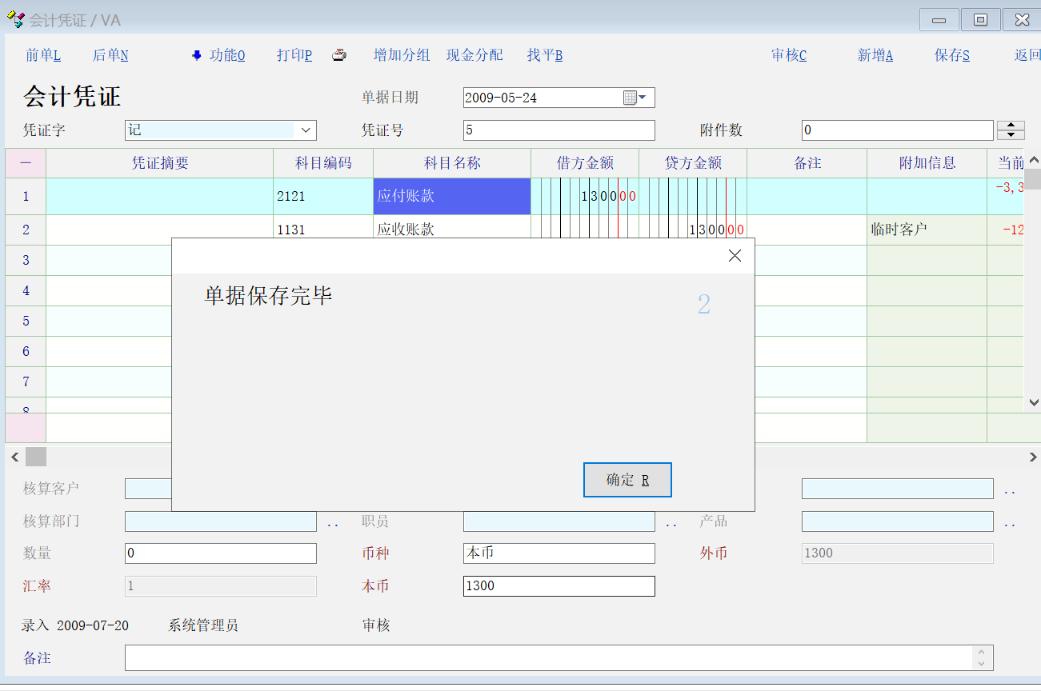Screen dimensions: 1041x691
Task: Go to next voucher 后单N
Action: click(x=110, y=55)
